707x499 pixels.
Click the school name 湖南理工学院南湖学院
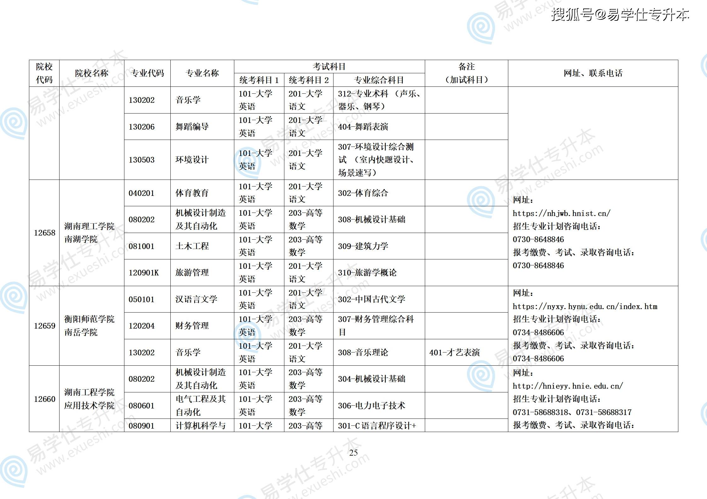tap(89, 233)
